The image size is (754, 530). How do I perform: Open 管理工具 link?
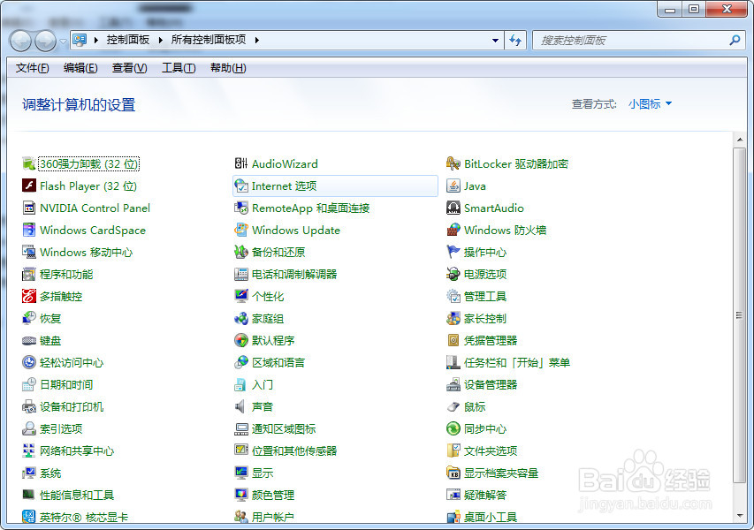coord(485,297)
